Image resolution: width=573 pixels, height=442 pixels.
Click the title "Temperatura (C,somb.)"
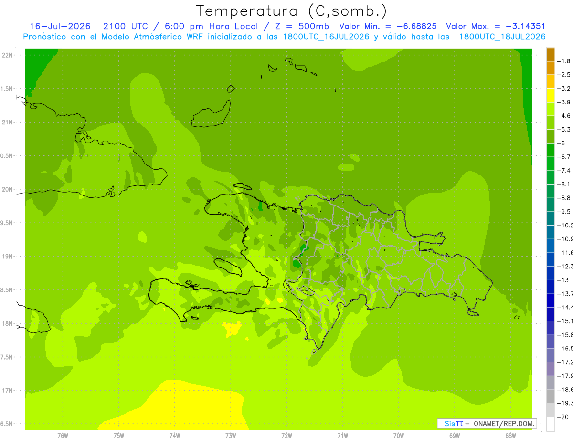pos(292,11)
